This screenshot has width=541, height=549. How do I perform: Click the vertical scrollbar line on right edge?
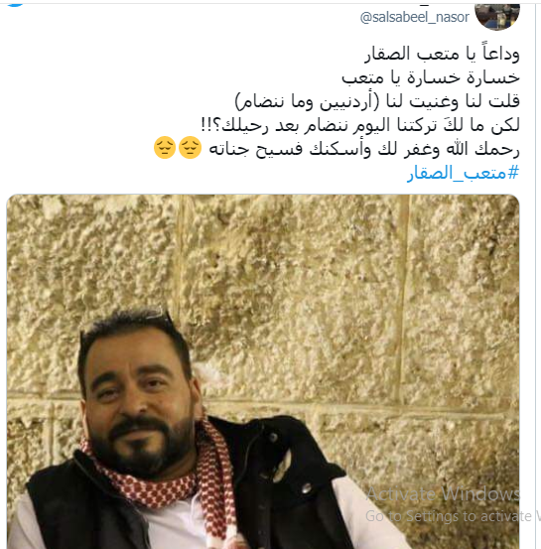tap(535, 274)
